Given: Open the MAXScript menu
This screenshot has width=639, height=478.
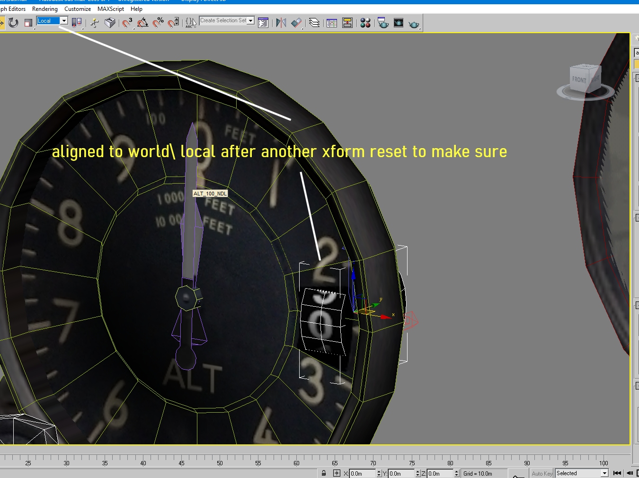Looking at the screenshot, I should (x=111, y=9).
